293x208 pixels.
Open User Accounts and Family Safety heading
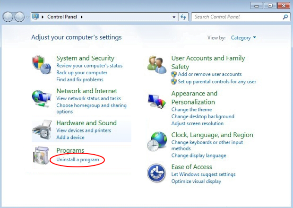[208, 62]
